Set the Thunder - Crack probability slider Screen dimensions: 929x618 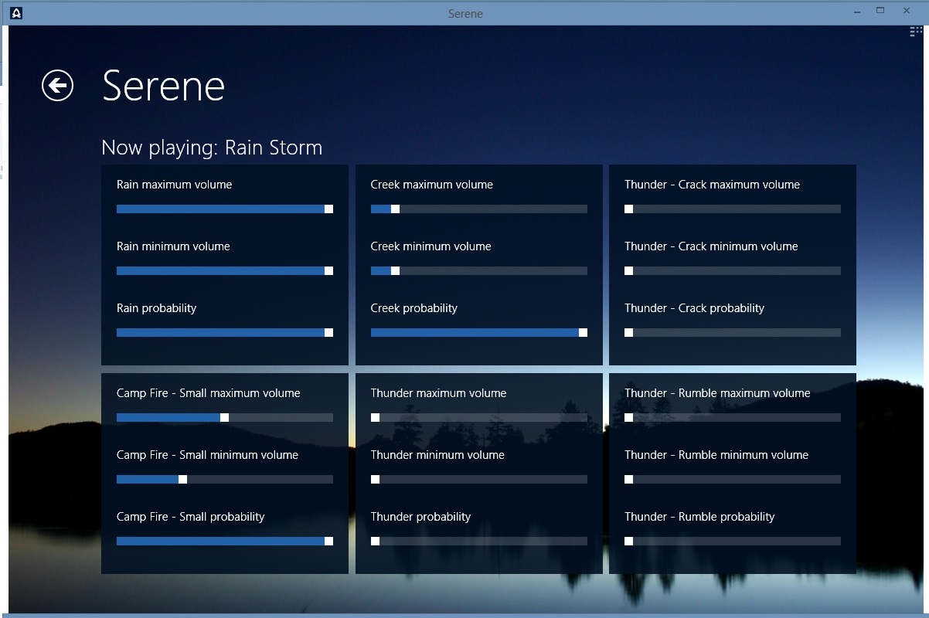tap(628, 332)
